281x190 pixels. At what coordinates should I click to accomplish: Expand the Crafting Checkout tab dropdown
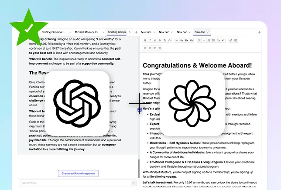(x=71, y=32)
